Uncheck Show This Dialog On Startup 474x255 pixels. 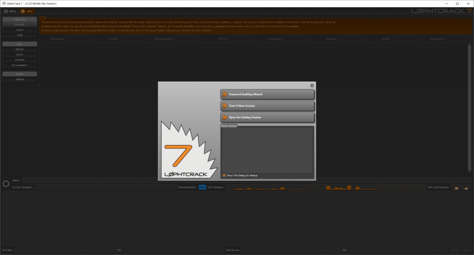[x=224, y=176]
